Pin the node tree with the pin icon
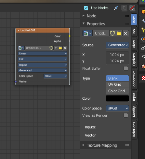Screen dimensions: 145x159 pyautogui.click(x=116, y=8)
